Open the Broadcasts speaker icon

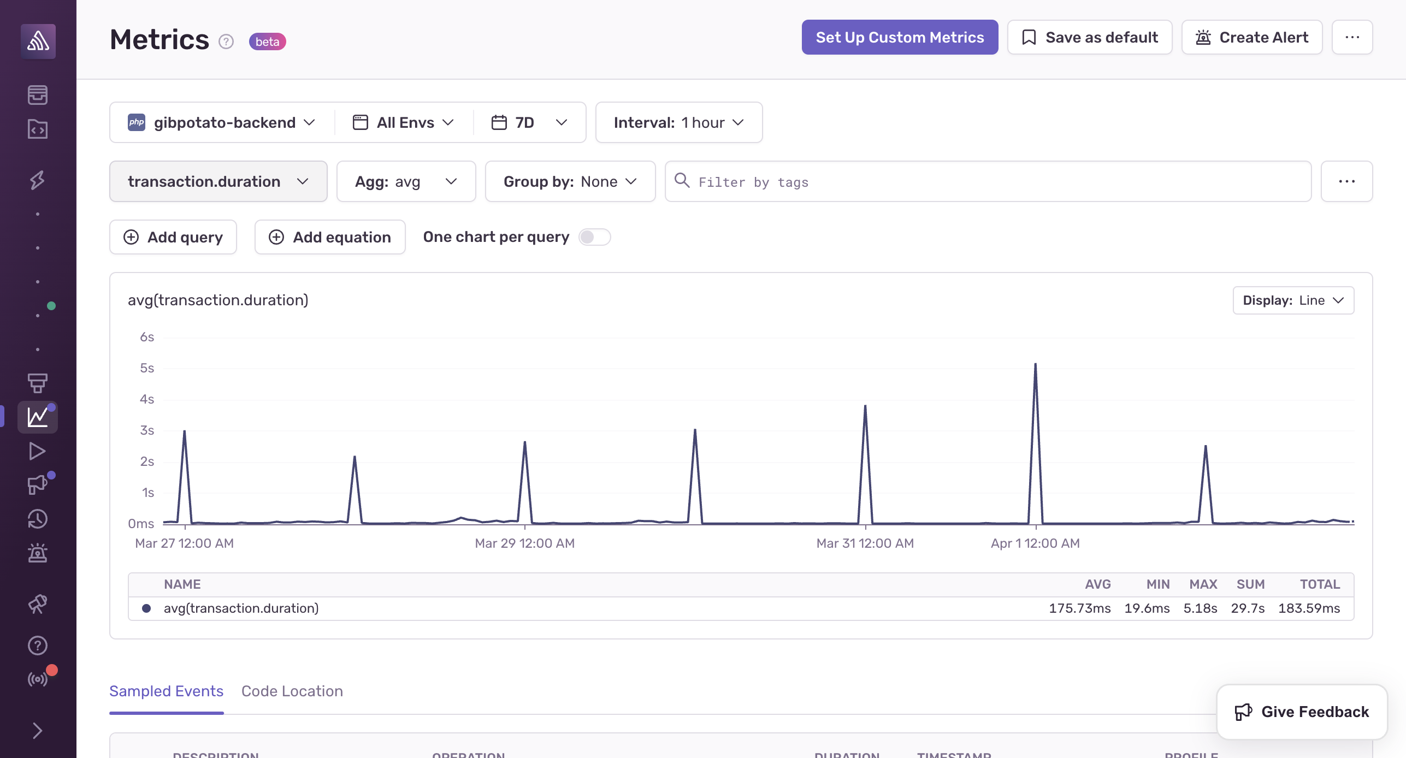point(37,484)
